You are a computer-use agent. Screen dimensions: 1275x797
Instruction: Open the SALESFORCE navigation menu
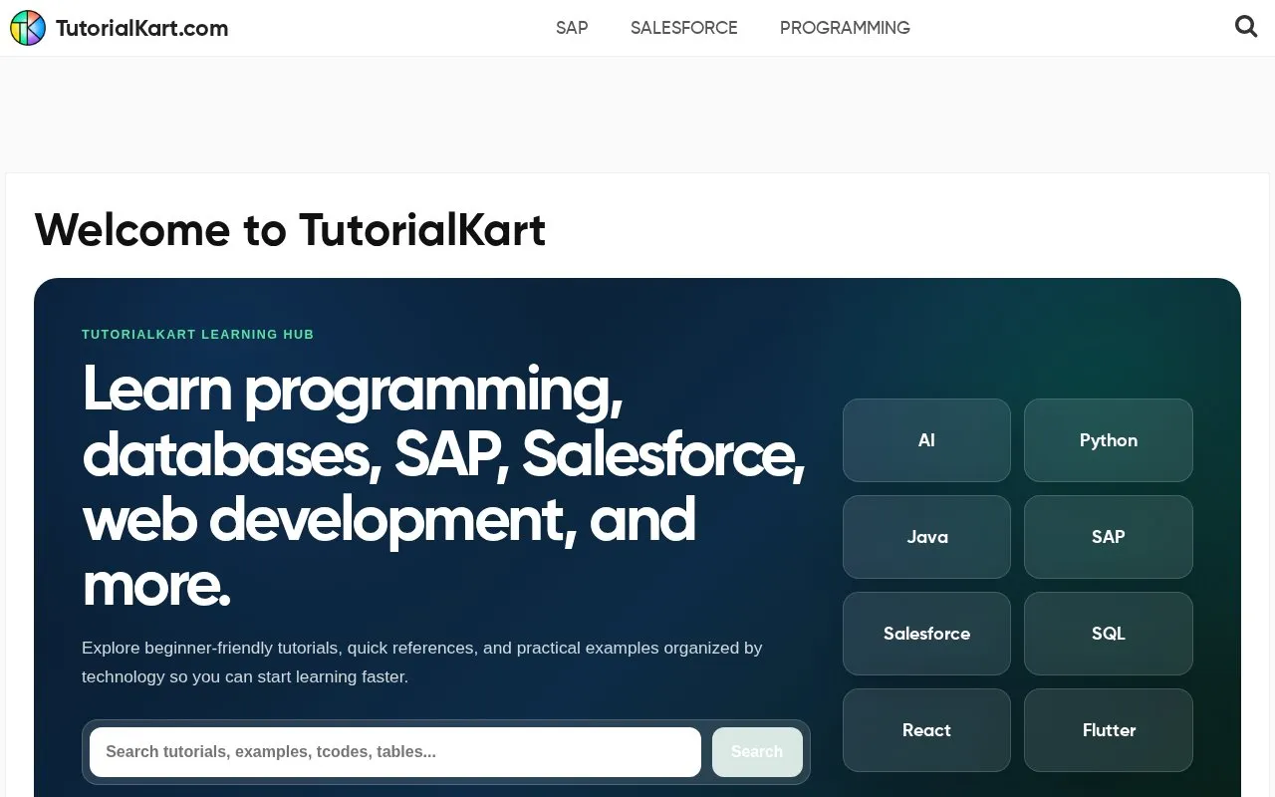click(684, 28)
